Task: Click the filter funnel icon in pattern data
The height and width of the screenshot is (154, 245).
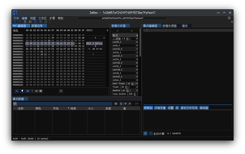Action: tap(15, 104)
